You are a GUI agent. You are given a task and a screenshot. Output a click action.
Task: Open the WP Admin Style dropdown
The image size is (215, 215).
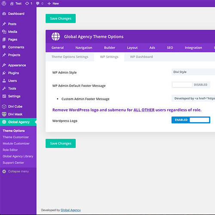point(193,72)
